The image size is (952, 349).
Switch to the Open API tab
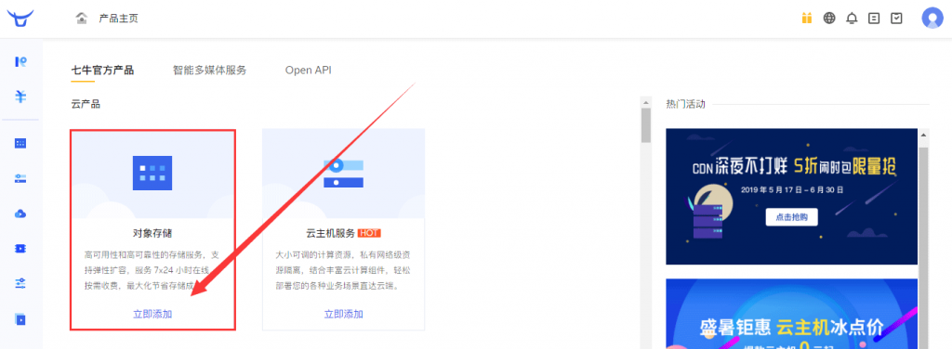(309, 71)
